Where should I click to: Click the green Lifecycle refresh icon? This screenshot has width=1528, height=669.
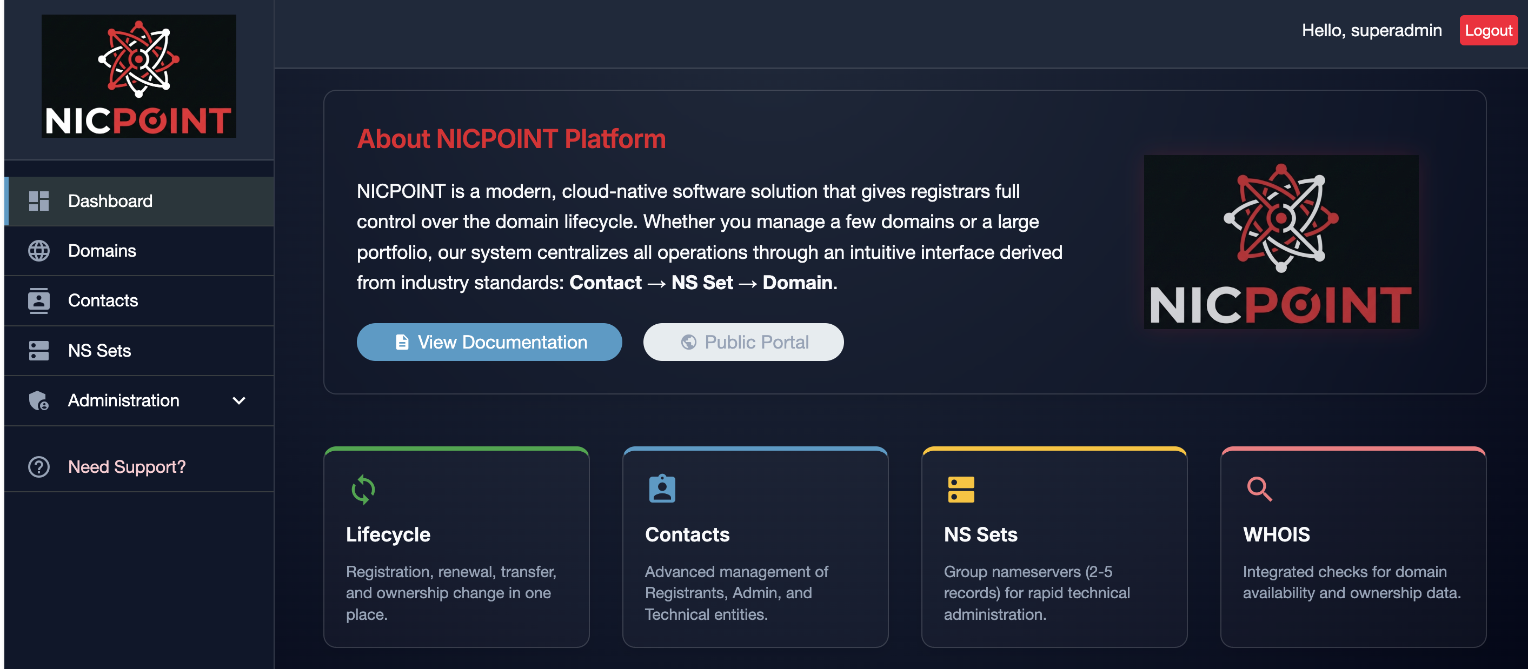coord(363,489)
